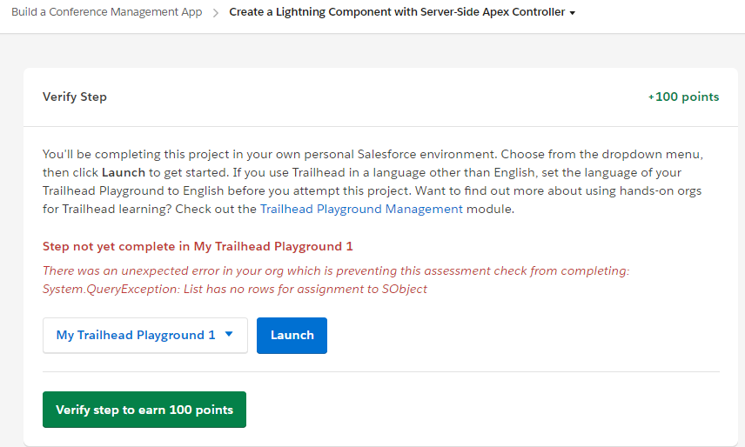Click the breadcrumb chevron separator icon

point(216,13)
